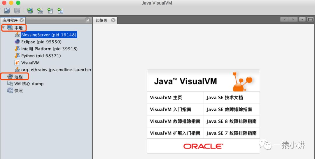Image resolution: width=315 pixels, height=159 pixels.
Task: Open the Java SE 8 故障排除指南 link
Action: tap(231, 121)
